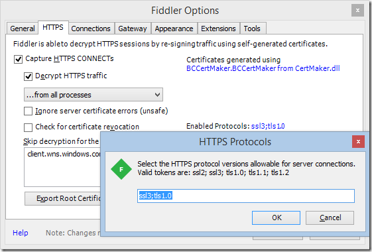The width and height of the screenshot is (372, 252).
Task: Switch to the General tab
Action: pyautogui.click(x=23, y=29)
